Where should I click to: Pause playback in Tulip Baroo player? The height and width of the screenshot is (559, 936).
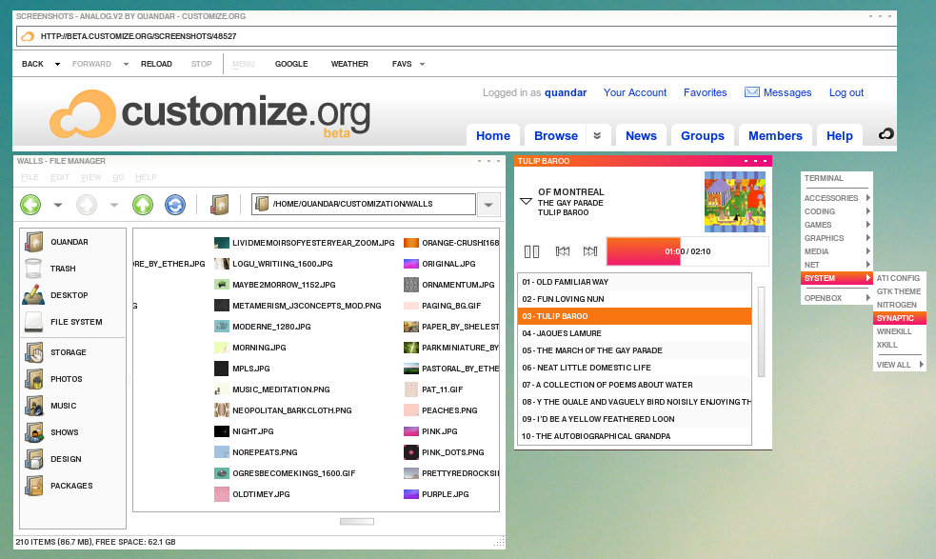(532, 251)
